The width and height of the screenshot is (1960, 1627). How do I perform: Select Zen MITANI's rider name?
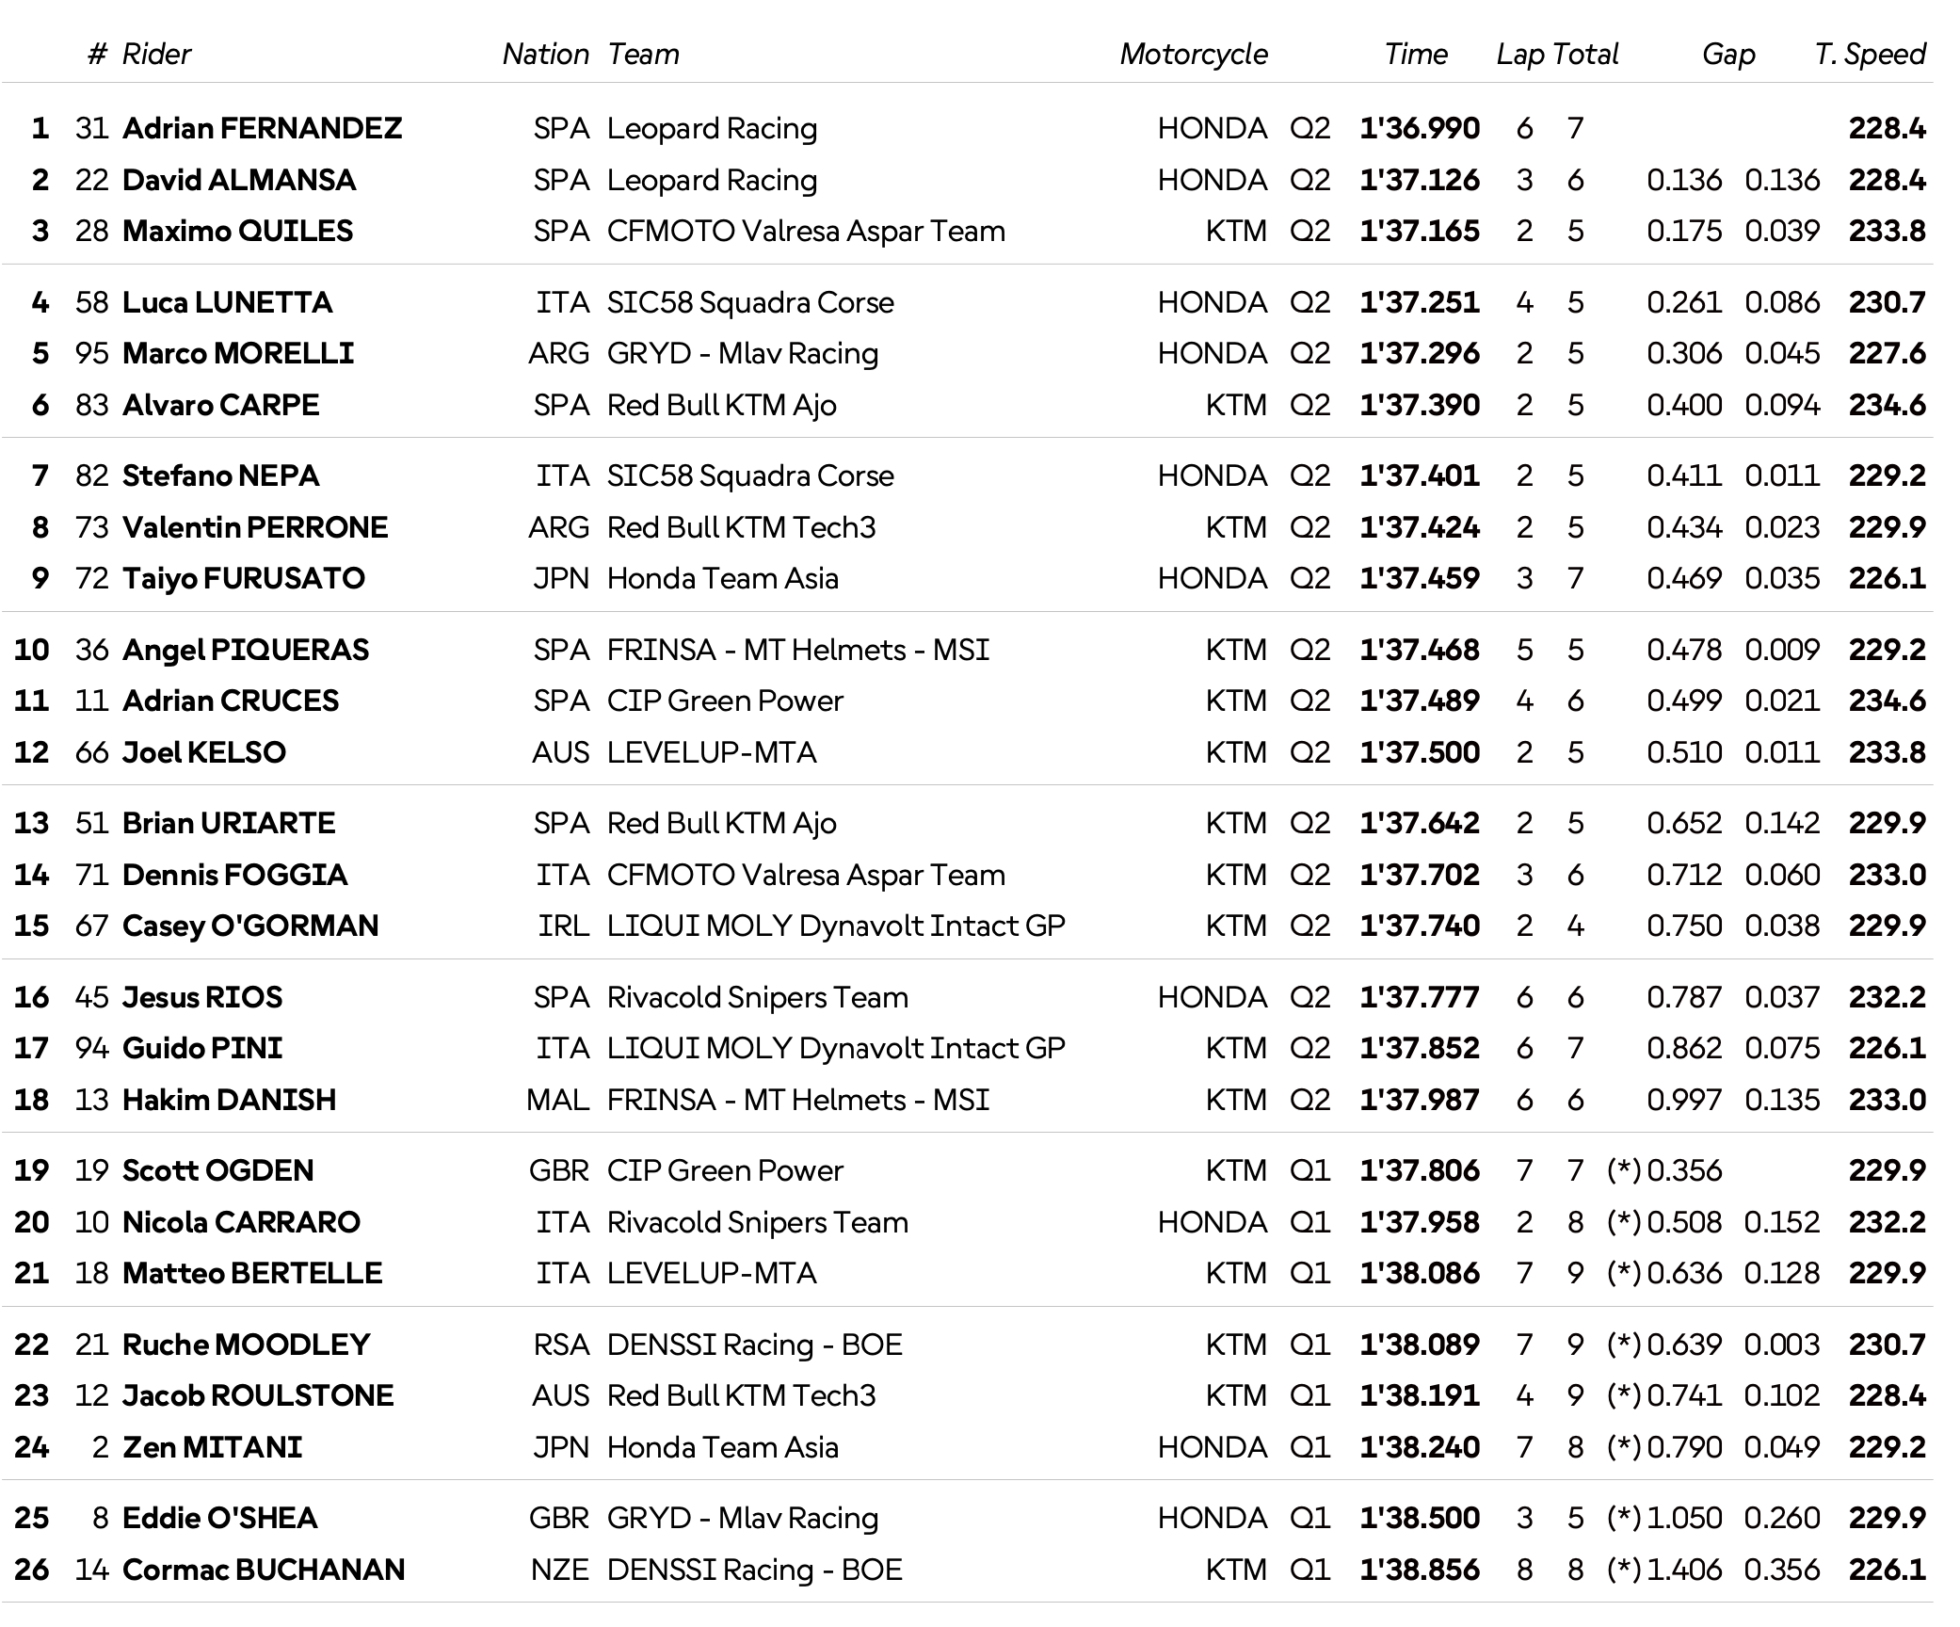(213, 1447)
